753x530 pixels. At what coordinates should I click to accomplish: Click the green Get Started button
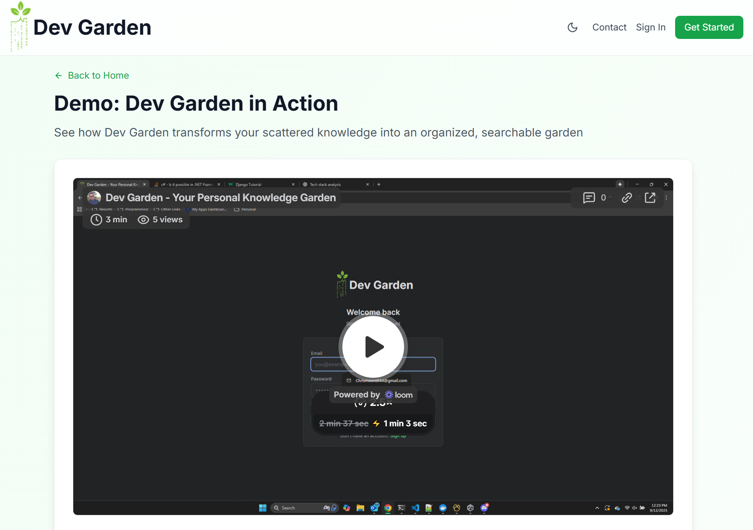[709, 27]
